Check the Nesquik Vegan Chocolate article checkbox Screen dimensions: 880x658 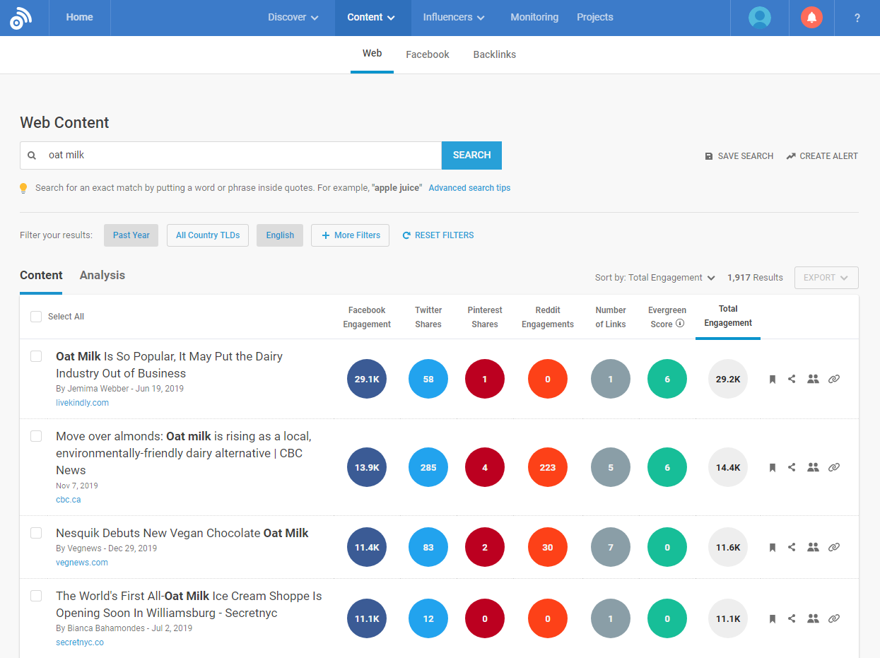pos(36,534)
